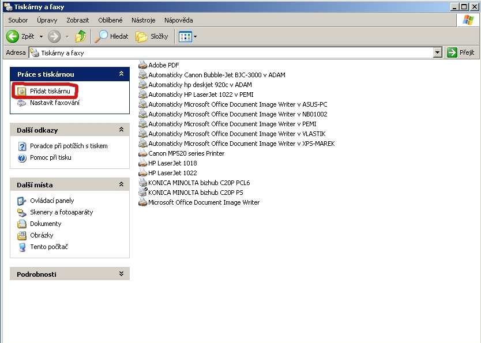Collapse the Další odkazy panel
The width and height of the screenshot is (481, 343).
point(121,130)
